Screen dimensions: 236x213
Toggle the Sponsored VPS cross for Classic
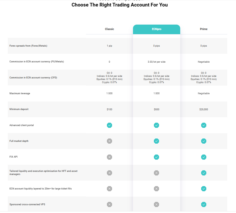[109, 204]
